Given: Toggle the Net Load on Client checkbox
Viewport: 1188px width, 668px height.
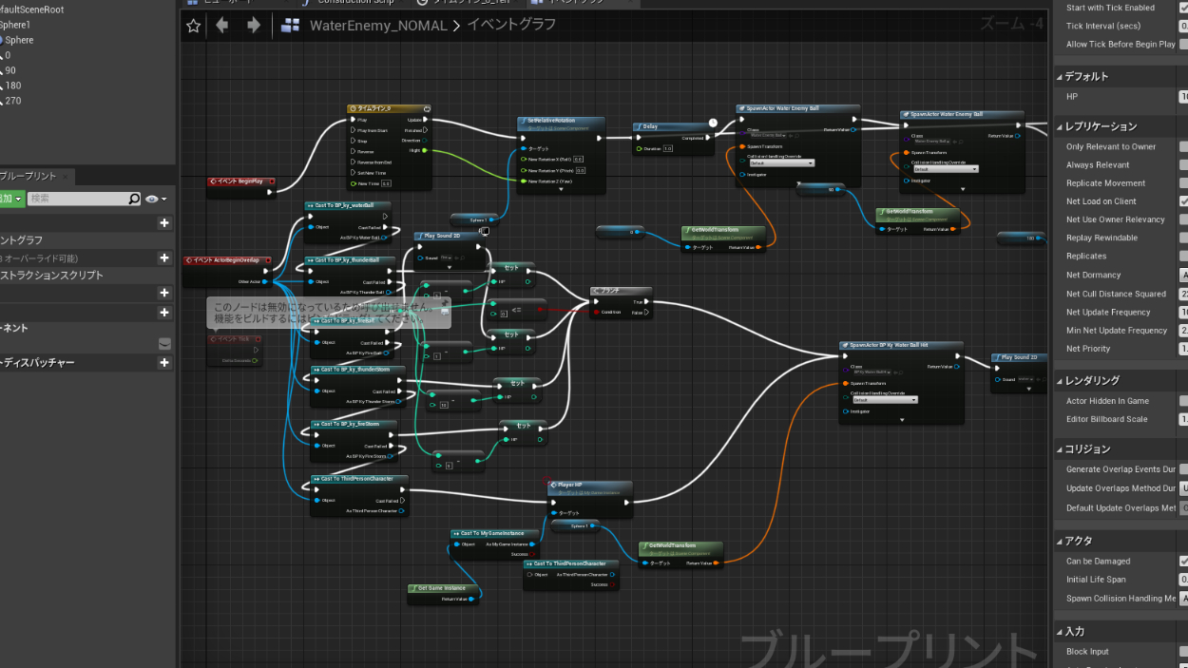Looking at the screenshot, I should 1184,201.
